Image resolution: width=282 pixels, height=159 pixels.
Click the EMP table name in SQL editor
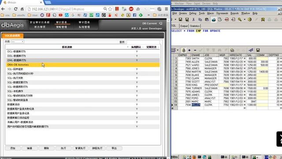pyautogui.click(x=198, y=31)
